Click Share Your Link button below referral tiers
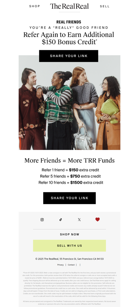Image resolution: width=139 pixels, height=307 pixels. pos(69,198)
